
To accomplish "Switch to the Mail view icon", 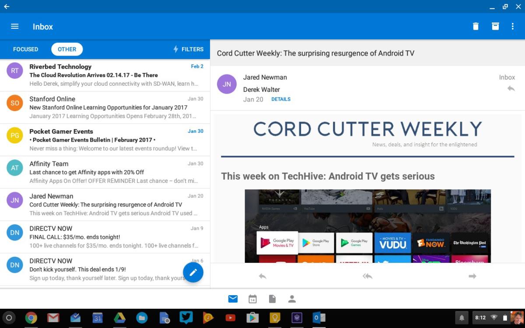I will point(233,299).
